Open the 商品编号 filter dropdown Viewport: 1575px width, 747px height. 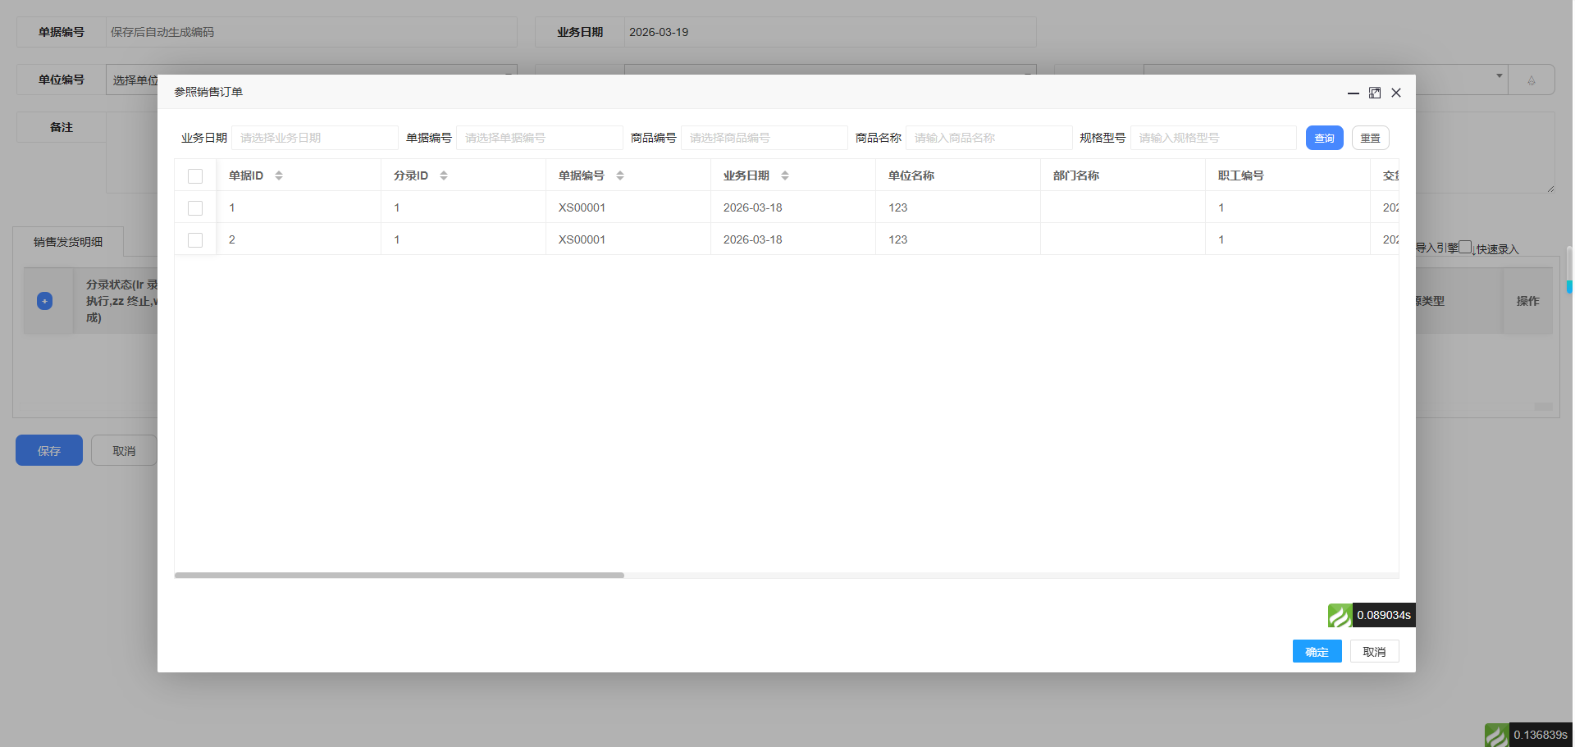click(764, 138)
